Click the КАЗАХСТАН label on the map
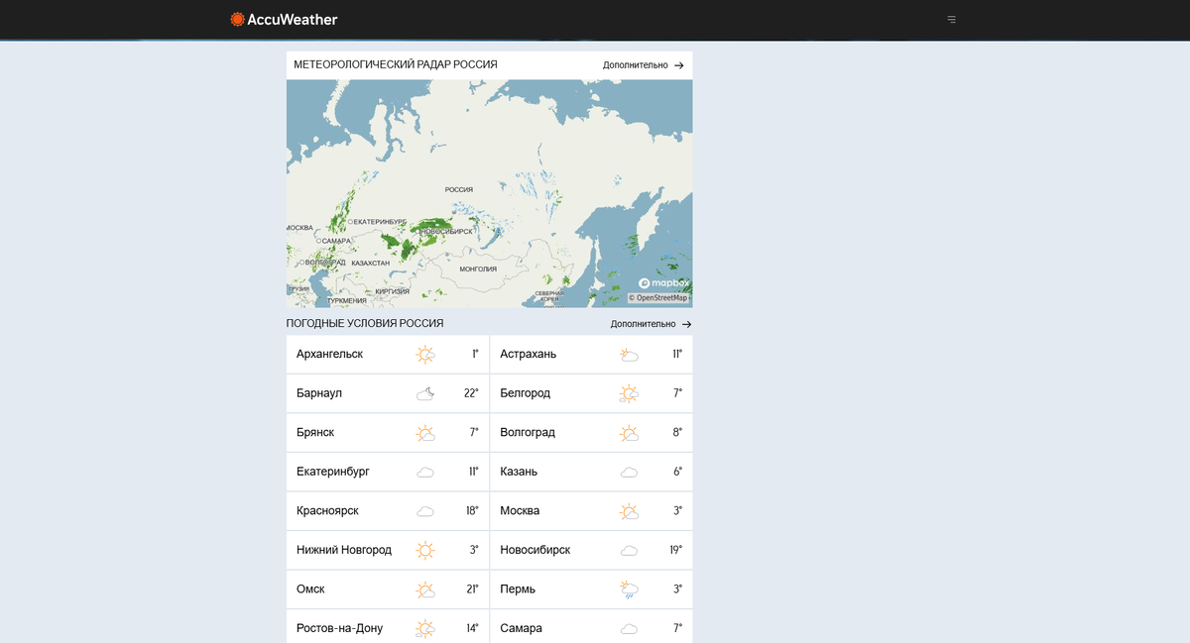This screenshot has height=643, width=1190. [370, 263]
